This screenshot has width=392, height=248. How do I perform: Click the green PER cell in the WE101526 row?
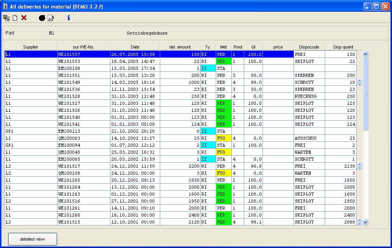[224, 110]
